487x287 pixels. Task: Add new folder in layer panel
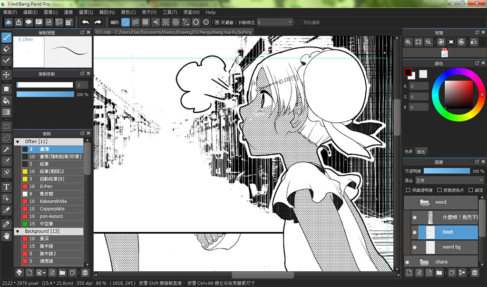tap(439, 273)
